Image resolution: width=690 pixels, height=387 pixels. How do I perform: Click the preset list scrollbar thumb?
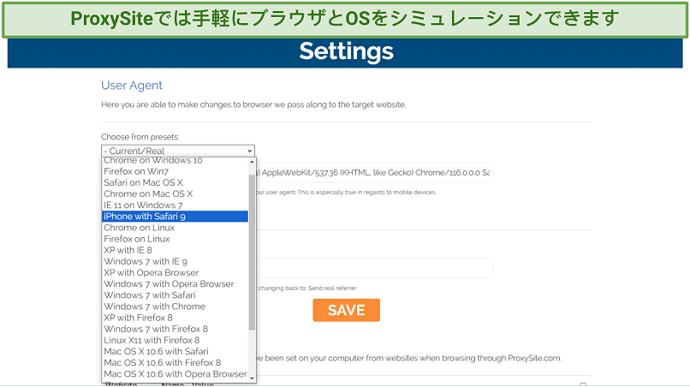(x=253, y=252)
